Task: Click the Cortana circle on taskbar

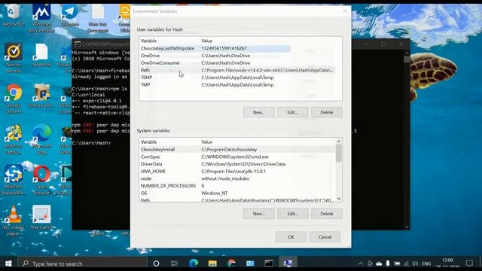Action: (x=156, y=263)
